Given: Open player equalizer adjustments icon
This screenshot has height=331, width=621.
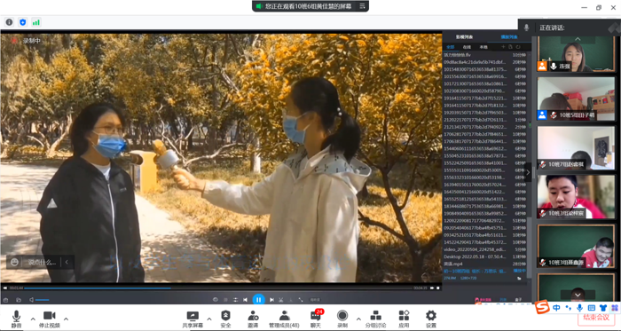Looking at the screenshot, I should tap(235, 300).
